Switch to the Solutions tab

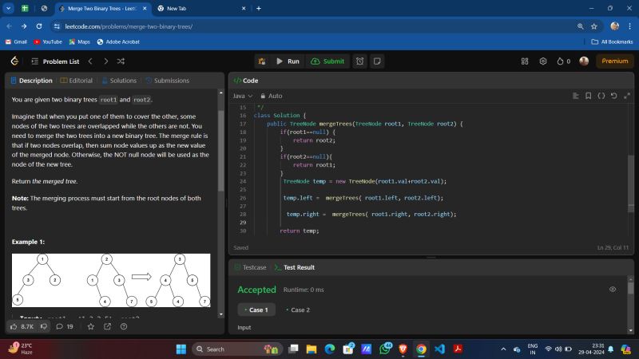point(118,81)
